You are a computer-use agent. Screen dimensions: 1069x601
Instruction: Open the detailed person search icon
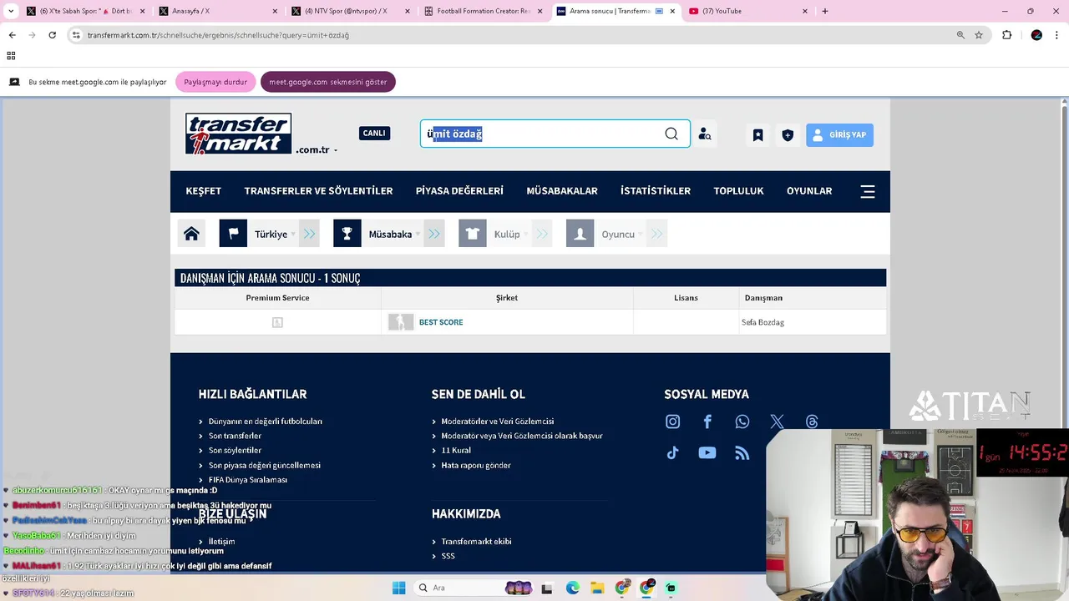click(x=705, y=134)
